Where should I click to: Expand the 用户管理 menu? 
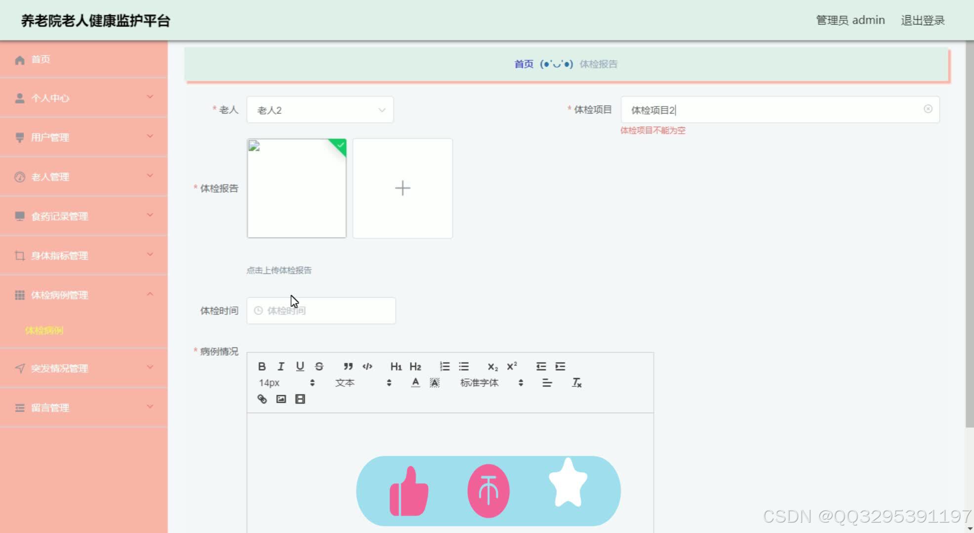83,137
